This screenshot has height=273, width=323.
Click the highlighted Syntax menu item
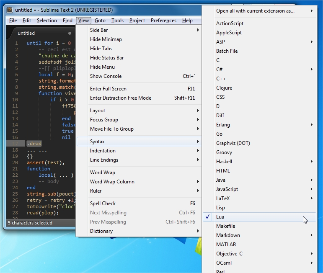click(139, 142)
